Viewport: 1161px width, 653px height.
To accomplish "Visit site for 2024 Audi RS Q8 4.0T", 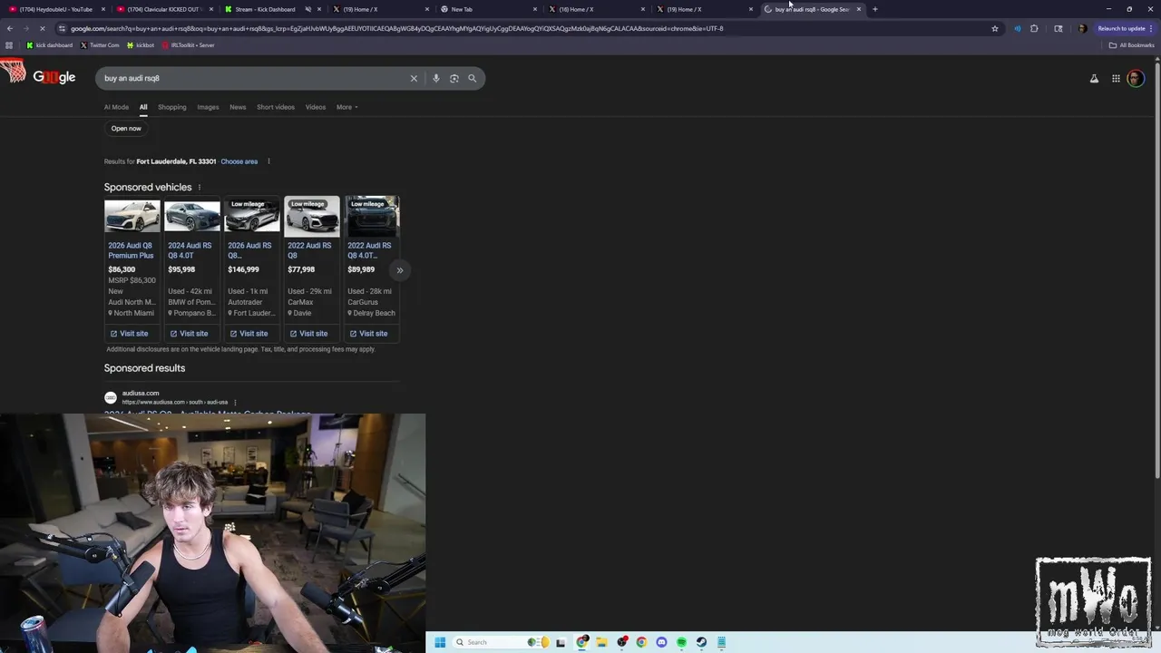I will [189, 334].
